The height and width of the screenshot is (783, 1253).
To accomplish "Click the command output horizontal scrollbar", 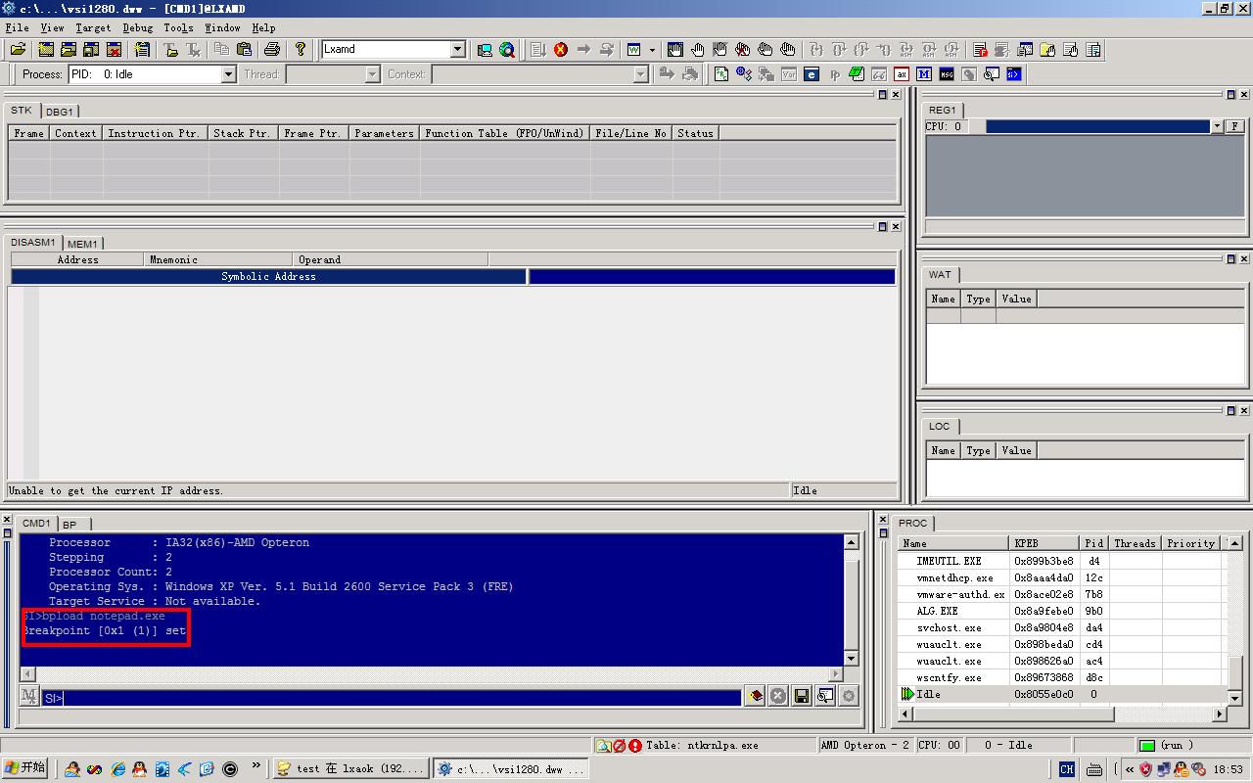I will point(431,673).
